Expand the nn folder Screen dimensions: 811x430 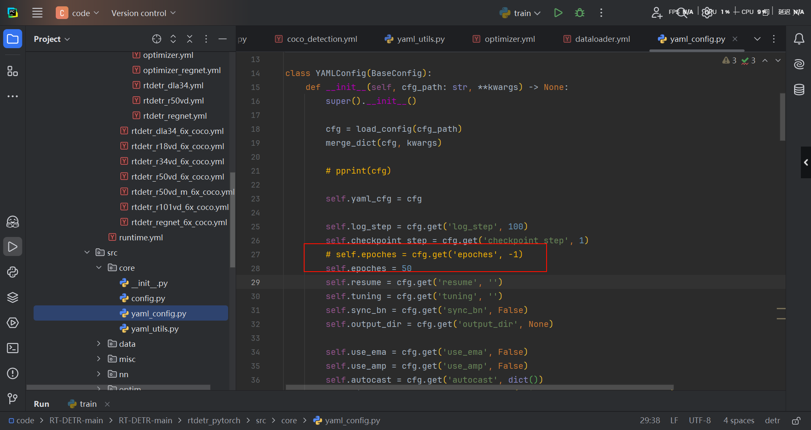click(x=99, y=374)
